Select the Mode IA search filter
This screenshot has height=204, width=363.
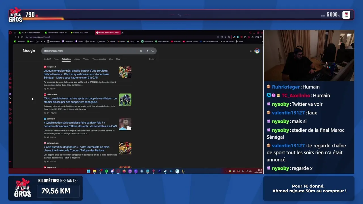click(47, 59)
